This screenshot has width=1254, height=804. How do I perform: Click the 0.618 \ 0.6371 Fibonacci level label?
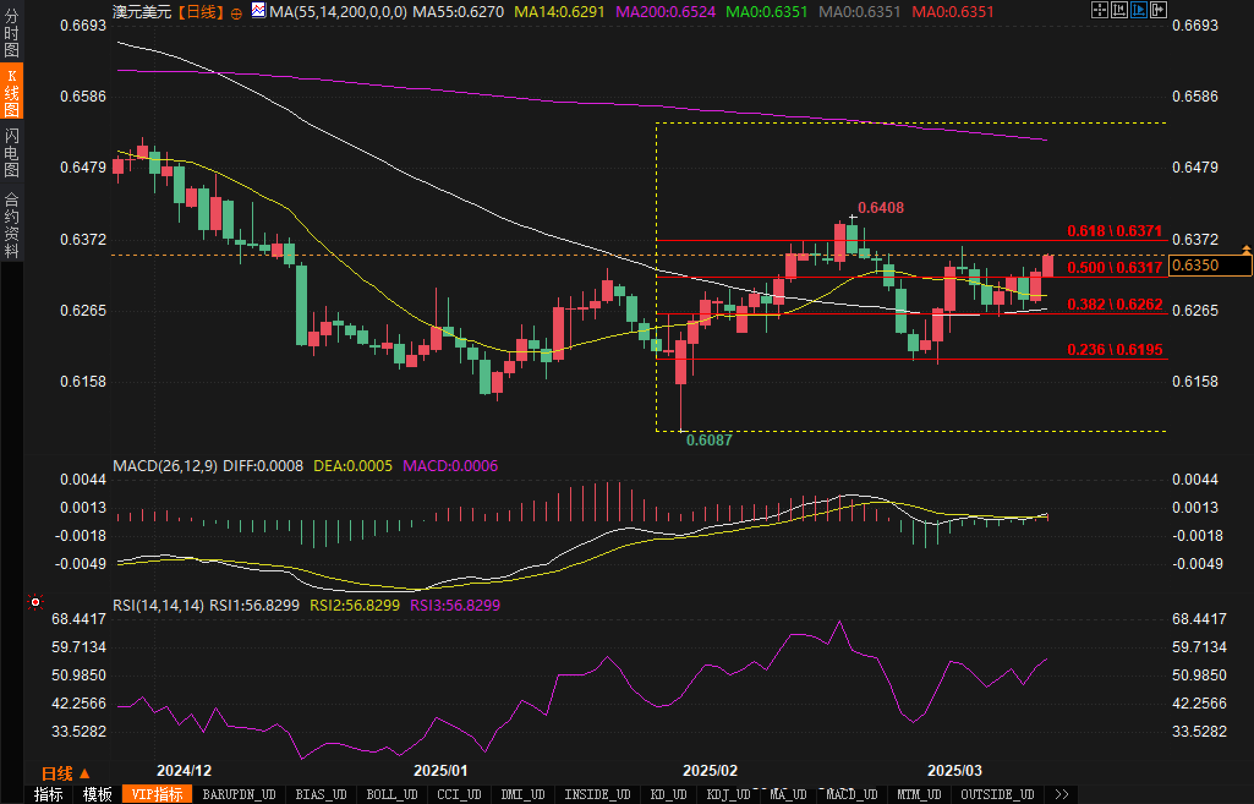coord(1115,231)
